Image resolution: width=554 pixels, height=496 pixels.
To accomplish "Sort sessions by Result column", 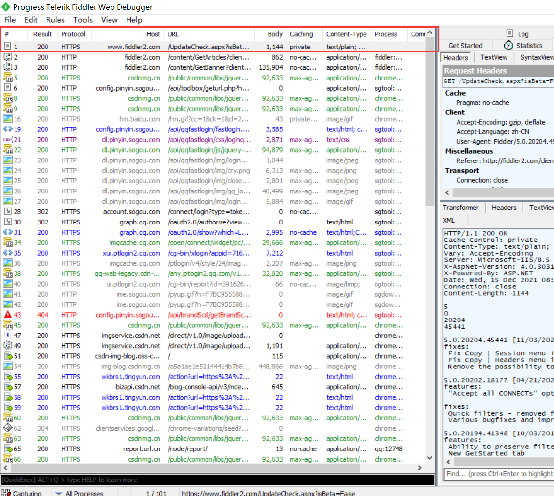I will click(x=42, y=34).
